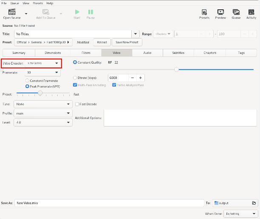Expand the Add To Queue dropdown arrow

[x=61, y=14]
